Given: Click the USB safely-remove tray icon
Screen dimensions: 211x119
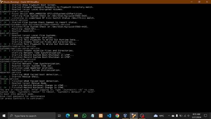Looking at the screenshot, I should coord(177,116).
